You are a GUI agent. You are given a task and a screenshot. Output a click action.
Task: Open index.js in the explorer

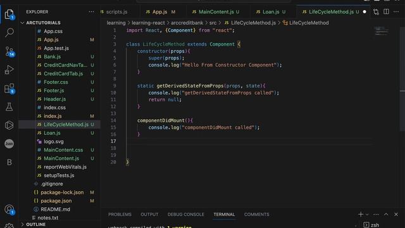pos(53,116)
